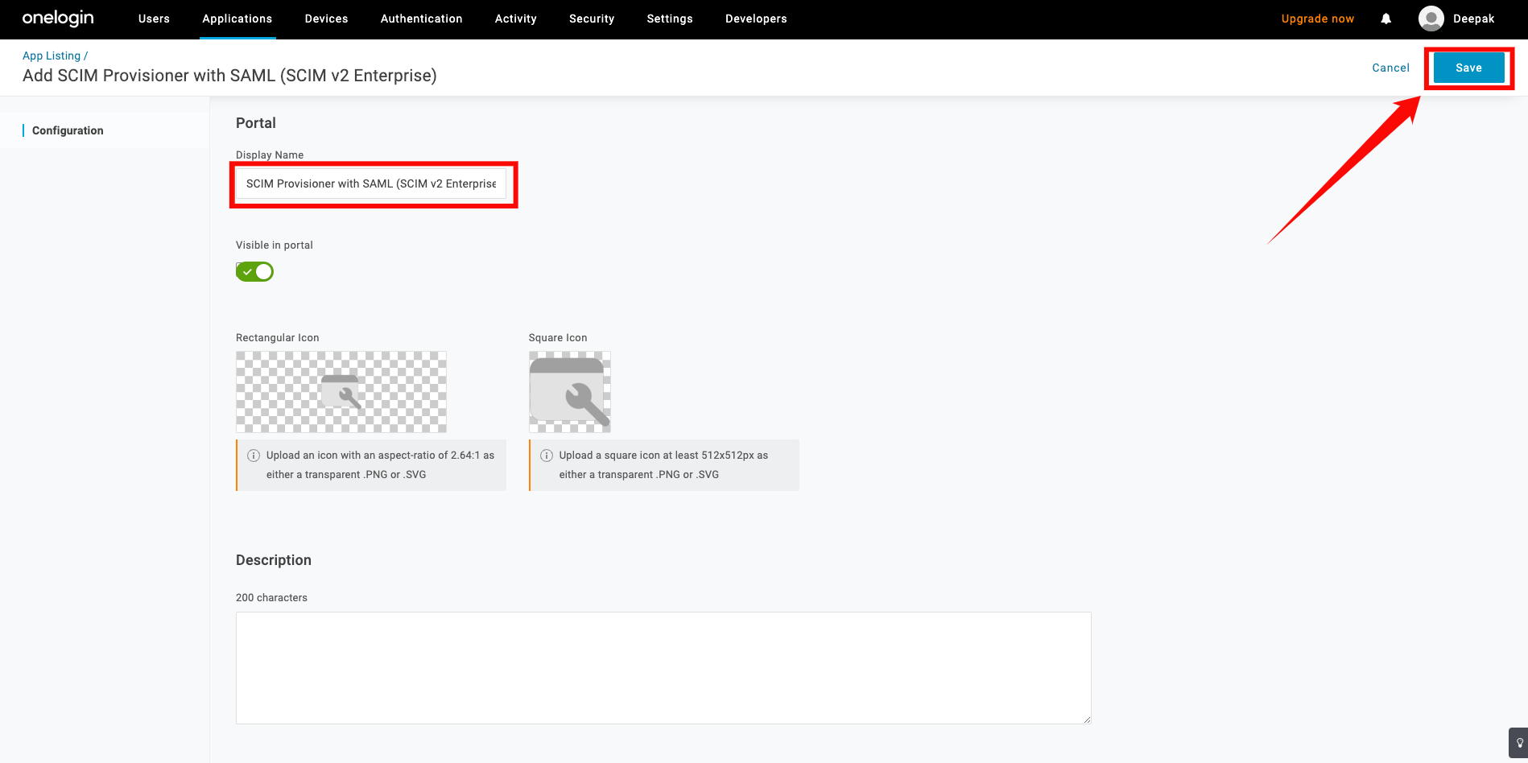Open the Activity menu

[516, 19]
